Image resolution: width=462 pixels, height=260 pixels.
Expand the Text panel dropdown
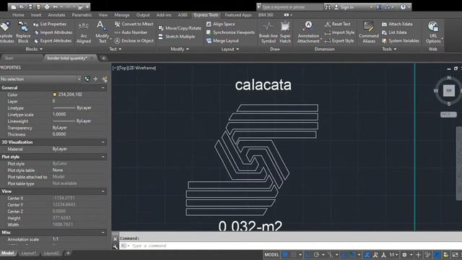pyautogui.click(x=115, y=49)
